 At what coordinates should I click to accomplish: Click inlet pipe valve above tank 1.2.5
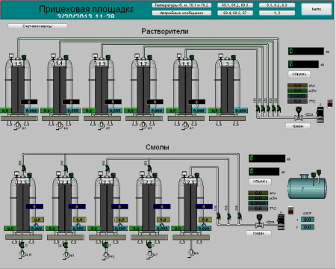(x=23, y=168)
